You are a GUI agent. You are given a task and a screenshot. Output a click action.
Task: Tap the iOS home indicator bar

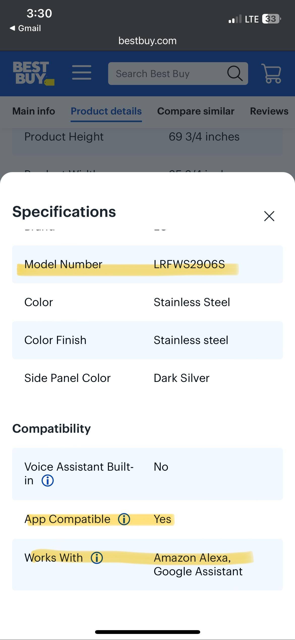tap(147, 632)
